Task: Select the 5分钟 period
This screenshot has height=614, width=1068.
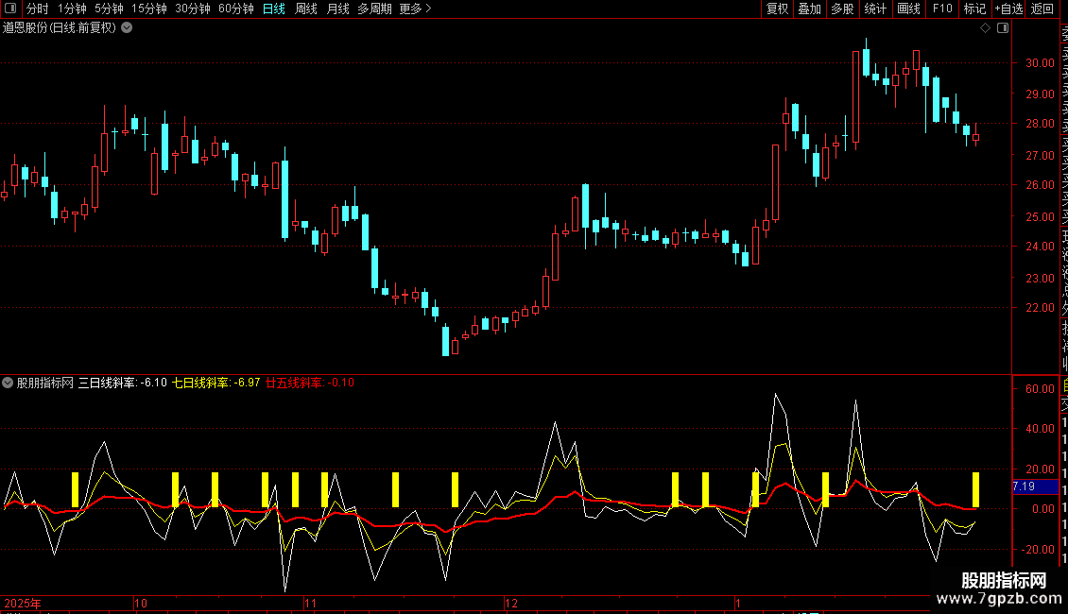Action: click(x=109, y=9)
